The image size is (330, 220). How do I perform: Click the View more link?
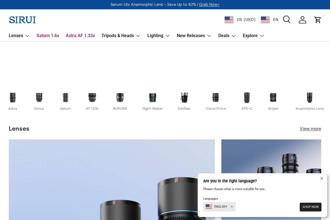[x=310, y=129]
